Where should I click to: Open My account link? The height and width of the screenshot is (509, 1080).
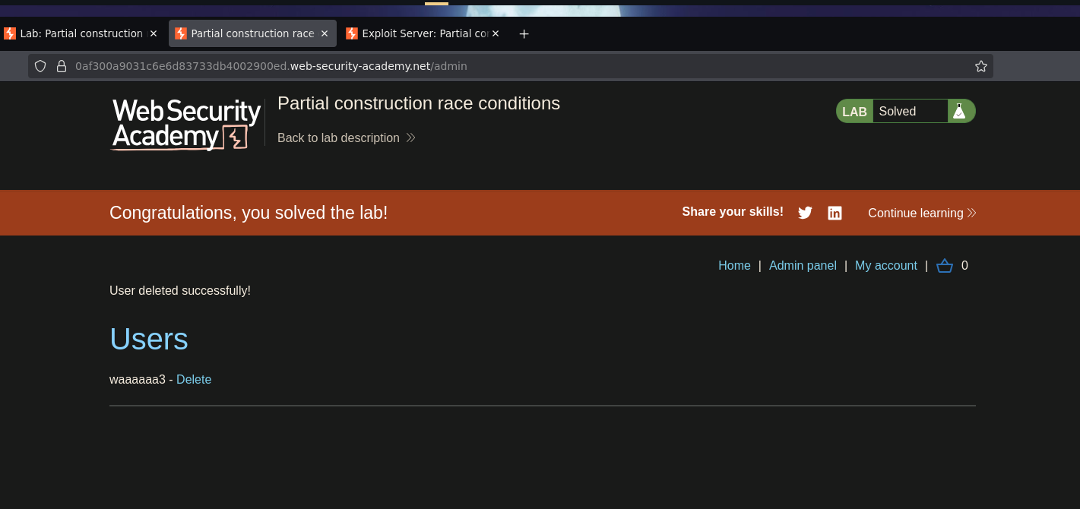coord(886,266)
